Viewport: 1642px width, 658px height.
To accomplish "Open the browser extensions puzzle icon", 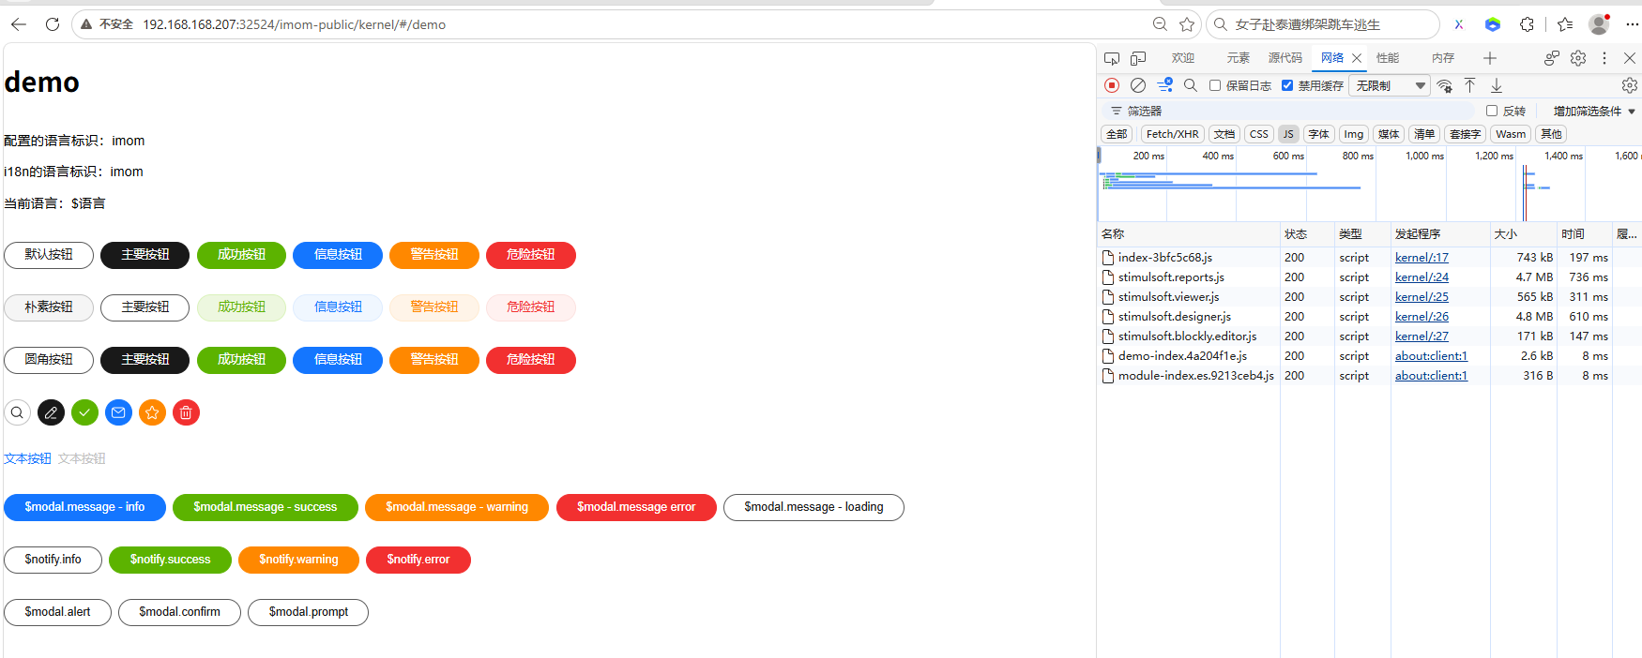I will (x=1528, y=24).
